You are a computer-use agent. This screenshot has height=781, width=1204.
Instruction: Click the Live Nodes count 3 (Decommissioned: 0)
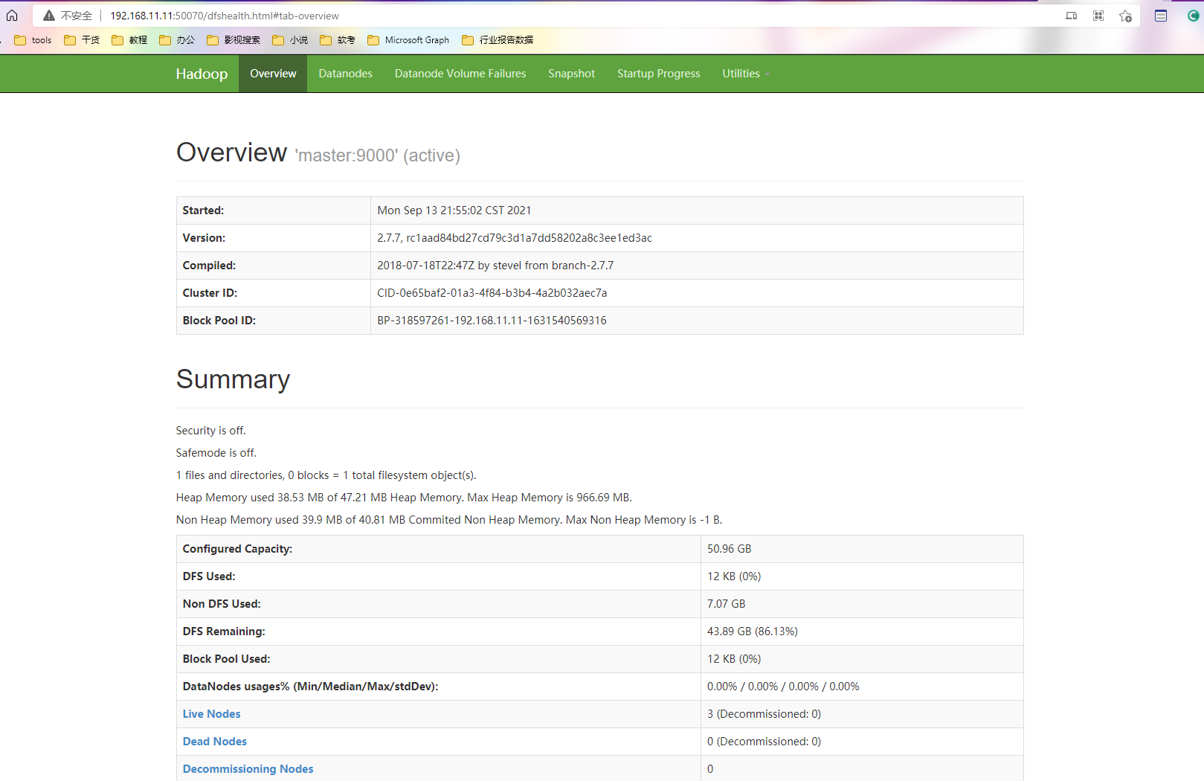point(764,714)
